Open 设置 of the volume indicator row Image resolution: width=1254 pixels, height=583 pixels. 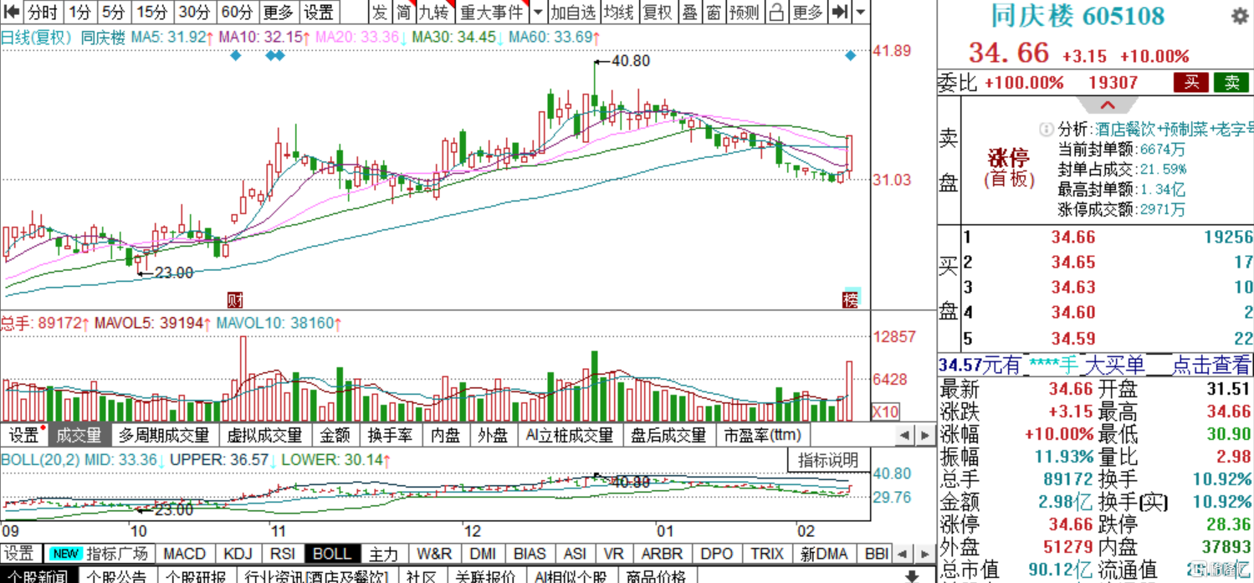(x=24, y=435)
